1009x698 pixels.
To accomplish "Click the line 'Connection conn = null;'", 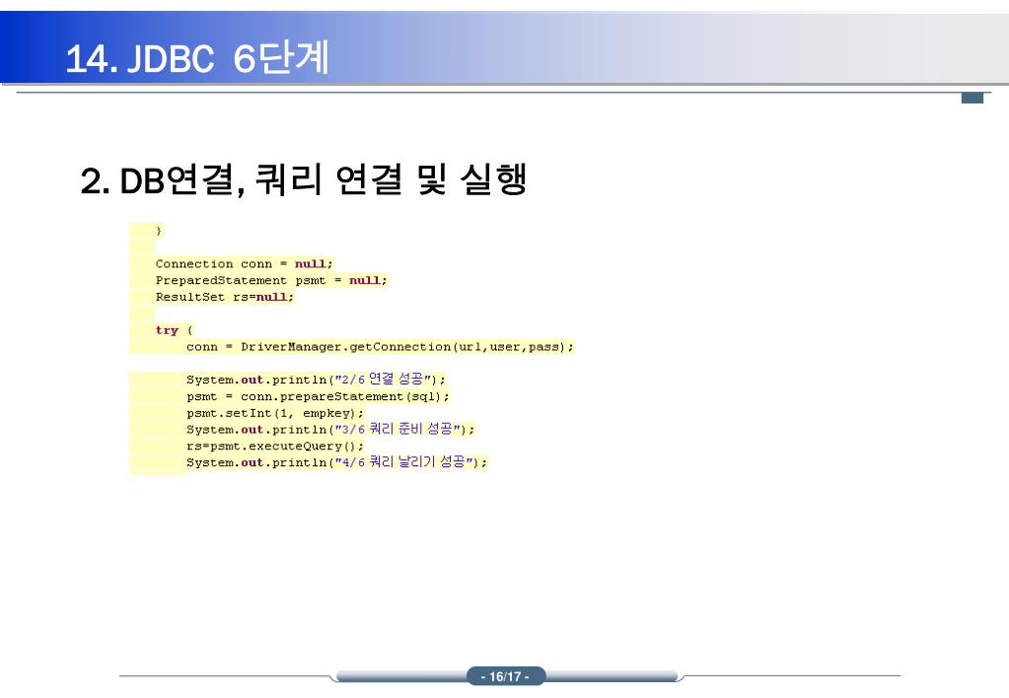I will (244, 264).
